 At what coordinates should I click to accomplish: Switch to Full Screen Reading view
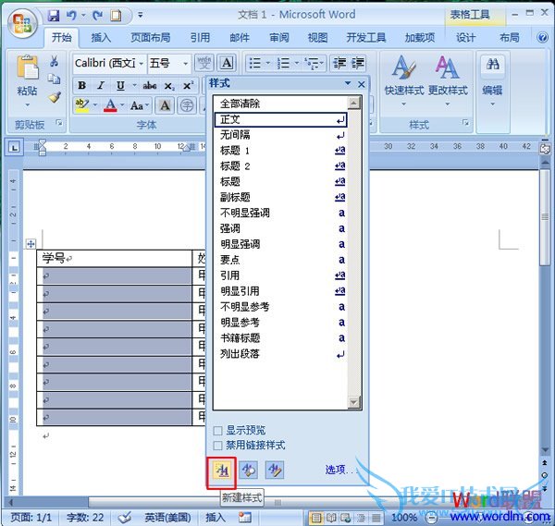pyautogui.click(x=331, y=519)
